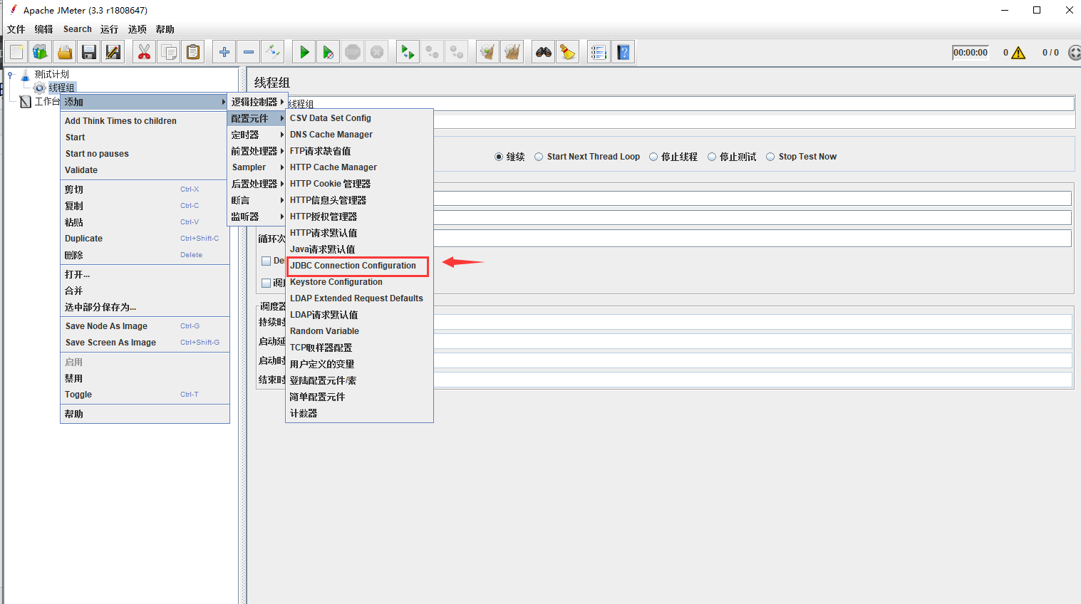The image size is (1081, 604).
Task: Click the Clear All broom icon
Action: [x=568, y=52]
